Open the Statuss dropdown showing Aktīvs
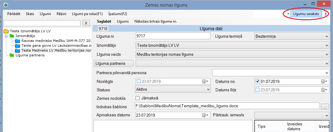Image resolution: width=333 pixels, height=132 pixels. point(173,90)
